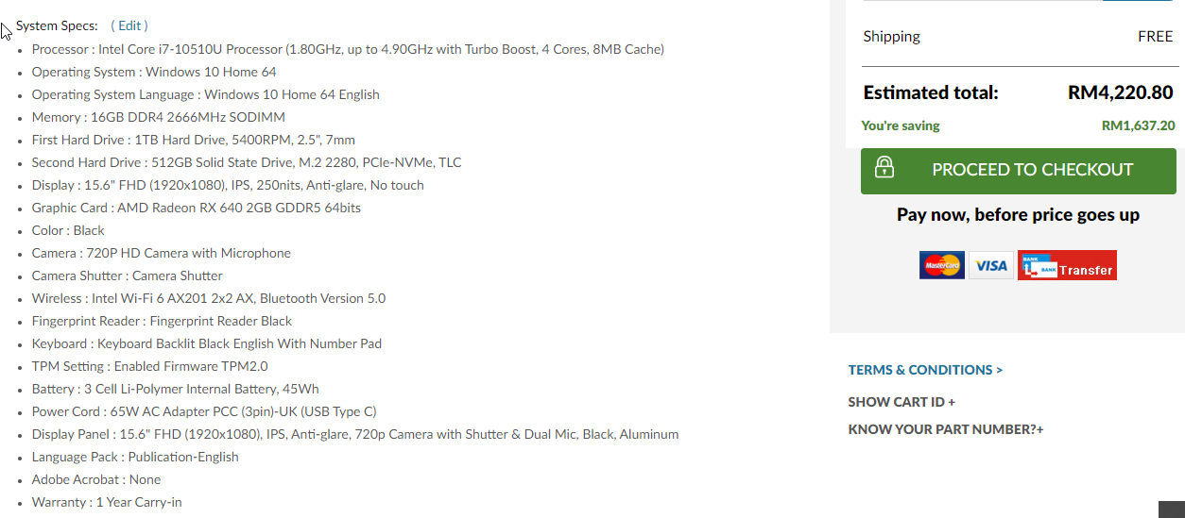
Task: Click the padlock icon on checkout button
Action: click(x=884, y=168)
